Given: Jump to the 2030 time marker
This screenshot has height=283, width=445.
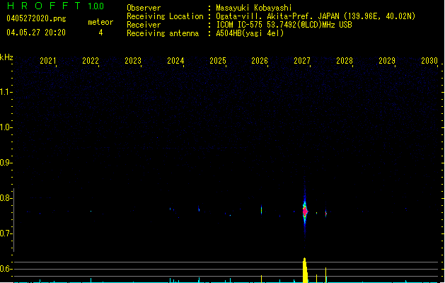Looking at the screenshot, I should [429, 62].
